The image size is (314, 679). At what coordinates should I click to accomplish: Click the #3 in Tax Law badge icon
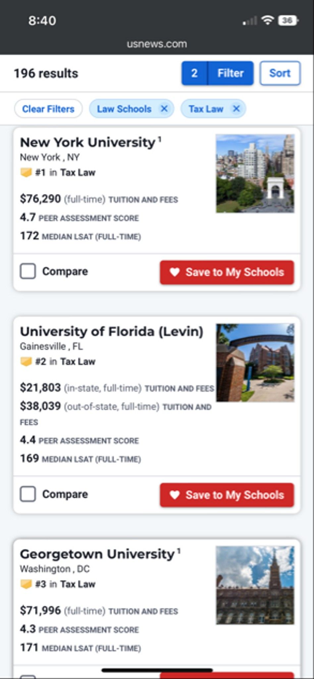click(26, 584)
